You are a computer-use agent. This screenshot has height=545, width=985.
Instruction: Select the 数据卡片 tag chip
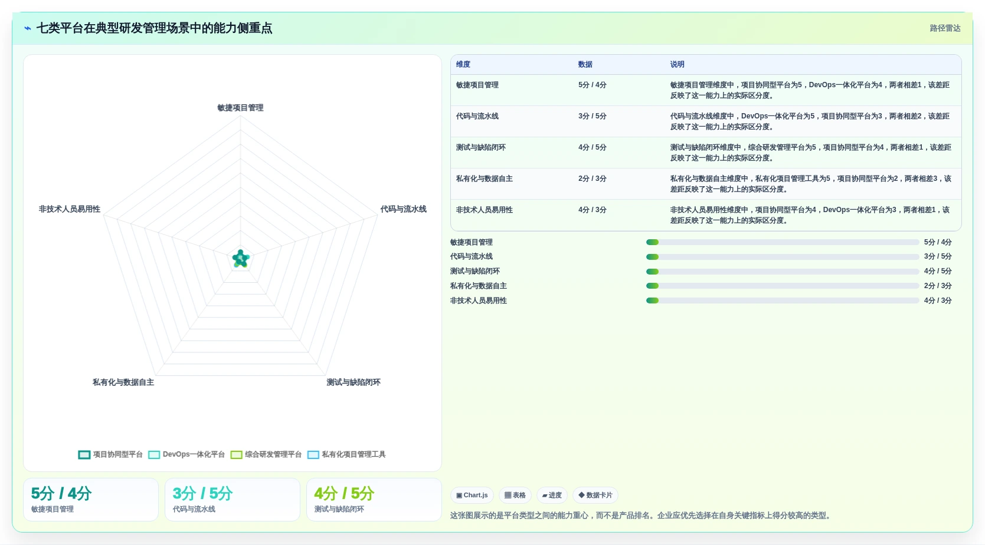[x=595, y=496]
